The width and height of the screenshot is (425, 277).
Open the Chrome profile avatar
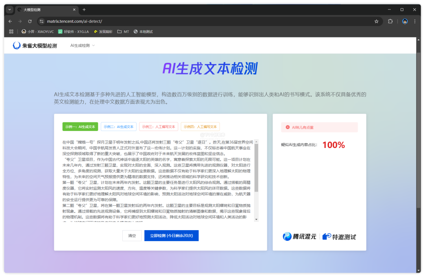point(405,21)
